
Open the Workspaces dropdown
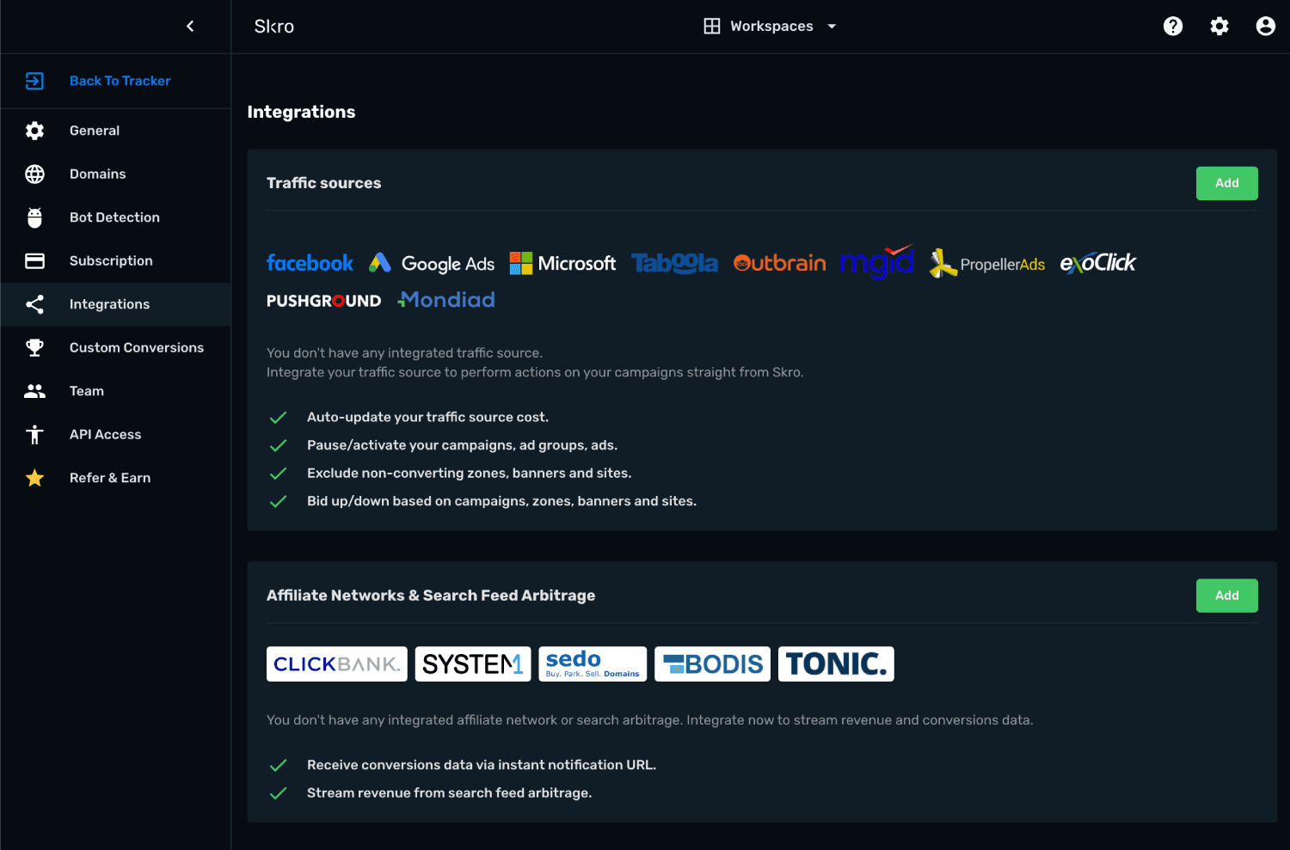tap(770, 26)
